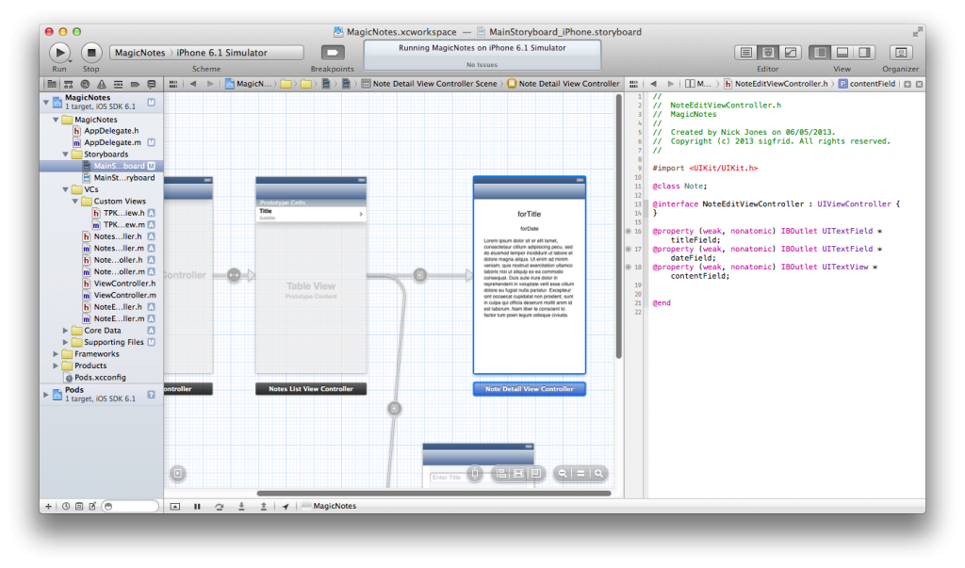Collapse the VCs group

tap(65, 189)
